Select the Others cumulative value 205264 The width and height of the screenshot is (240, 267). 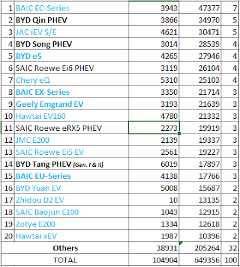[200, 248]
